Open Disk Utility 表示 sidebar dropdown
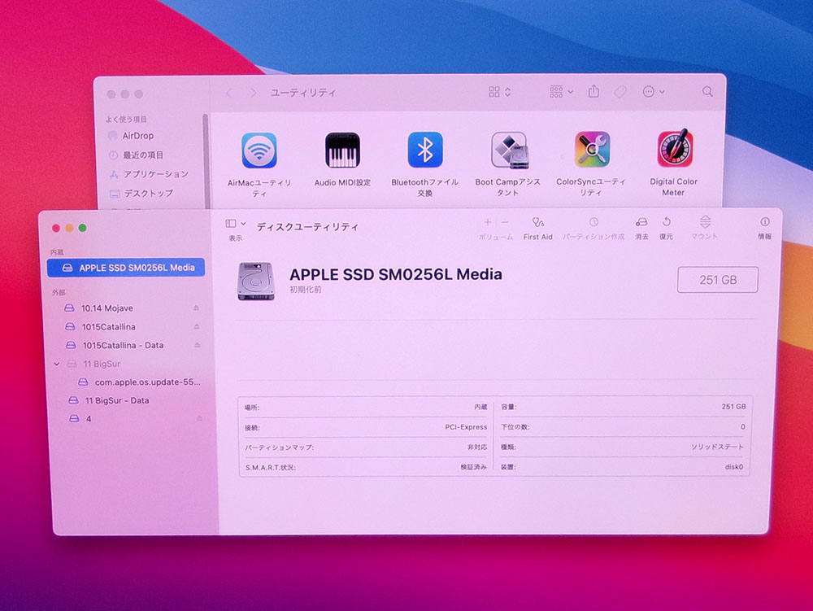Screen dimensions: 813x611 [236, 224]
